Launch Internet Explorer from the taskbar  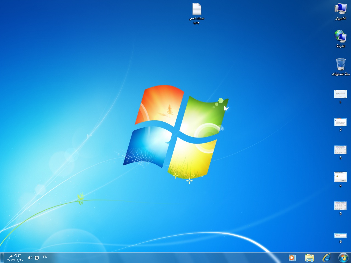point(327,258)
